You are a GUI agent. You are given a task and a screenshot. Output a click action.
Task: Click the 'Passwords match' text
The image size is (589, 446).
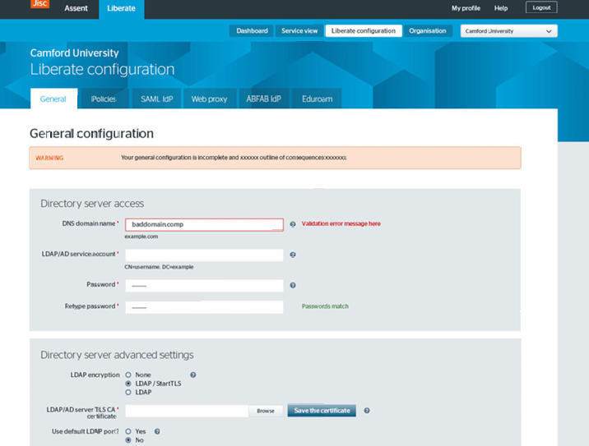[x=325, y=306]
